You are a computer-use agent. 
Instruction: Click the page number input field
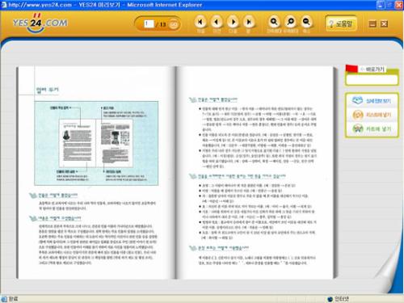tap(149, 24)
